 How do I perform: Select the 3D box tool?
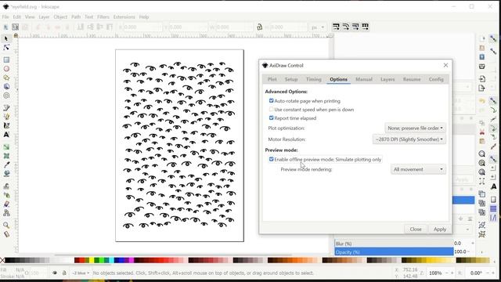pos(6,87)
